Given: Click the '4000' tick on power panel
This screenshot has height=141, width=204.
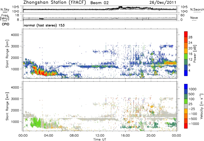Looking at the screenshot, I should point(15,35).
